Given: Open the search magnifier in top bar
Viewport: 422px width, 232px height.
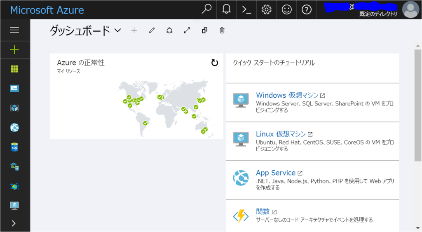Looking at the screenshot, I should point(206,9).
